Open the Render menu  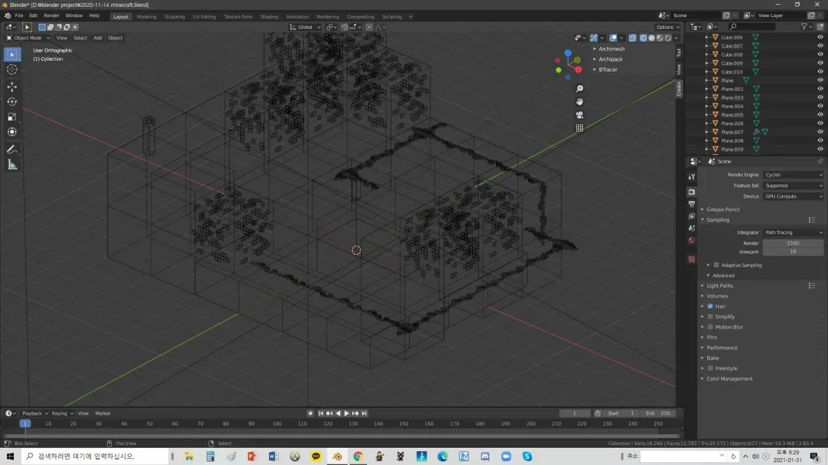click(x=51, y=16)
